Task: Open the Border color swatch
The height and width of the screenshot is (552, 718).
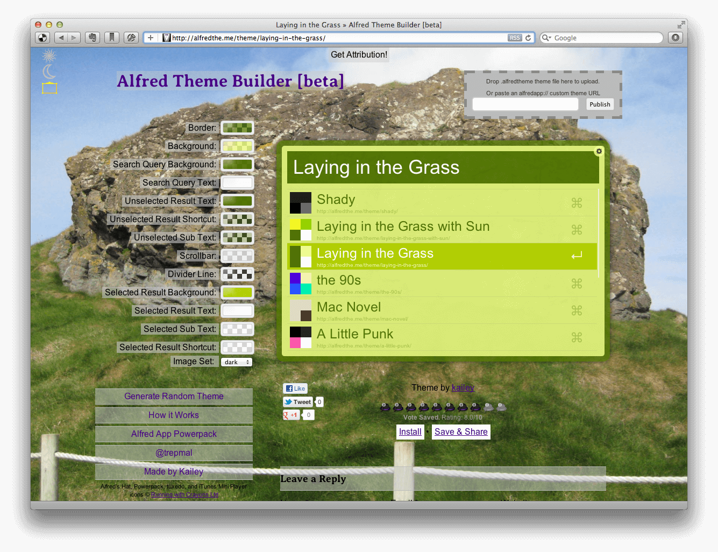Action: pyautogui.click(x=237, y=128)
